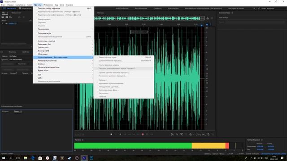The image size is (287, 161).
Task: Expand the Реверберация (Reverb) submenu
Action: pyautogui.click(x=63, y=61)
